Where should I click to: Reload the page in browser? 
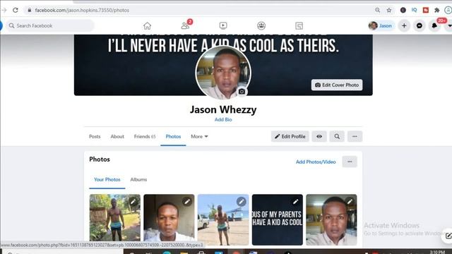[x=16, y=10]
